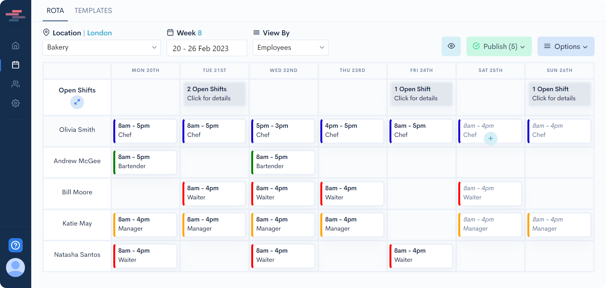Screen dimensions: 606x288
Task: Open the employees people sidebar icon
Action: [15, 84]
